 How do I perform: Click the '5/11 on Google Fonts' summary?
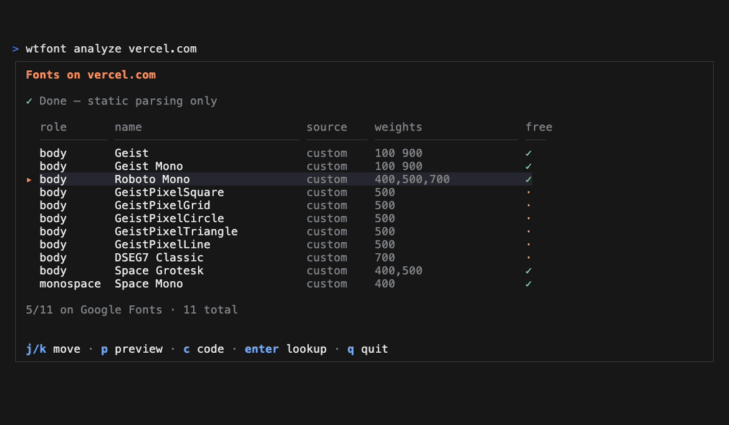tap(94, 310)
